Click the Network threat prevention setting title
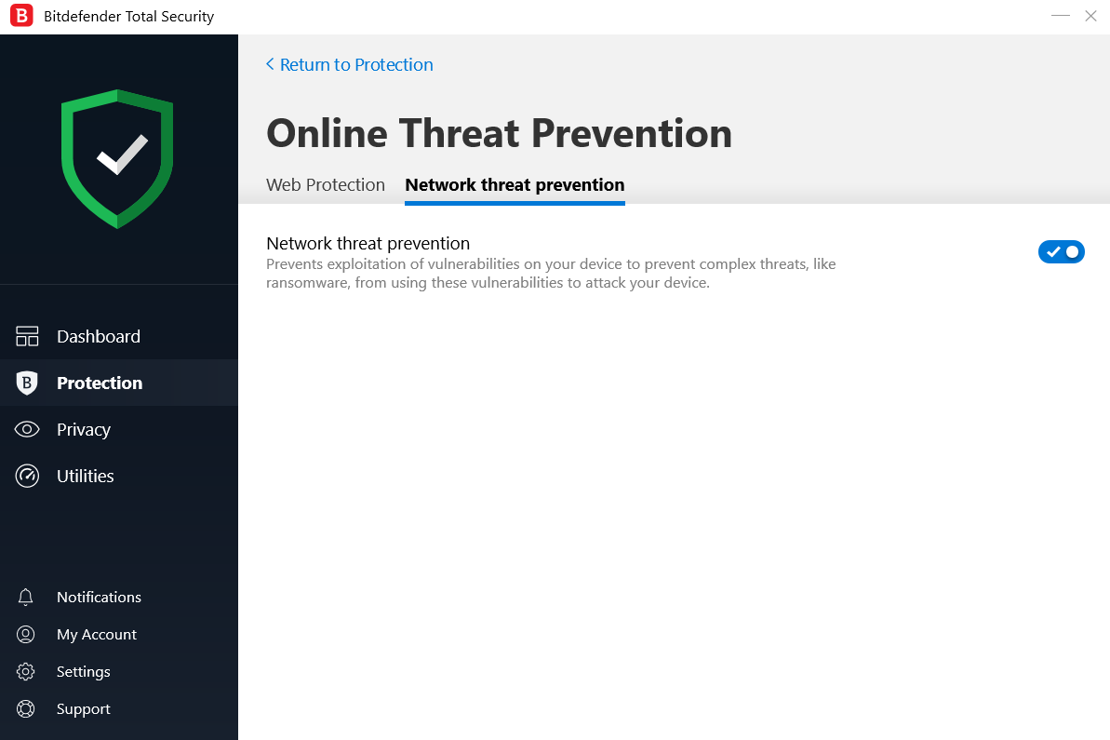This screenshot has width=1110, height=740. (x=368, y=244)
